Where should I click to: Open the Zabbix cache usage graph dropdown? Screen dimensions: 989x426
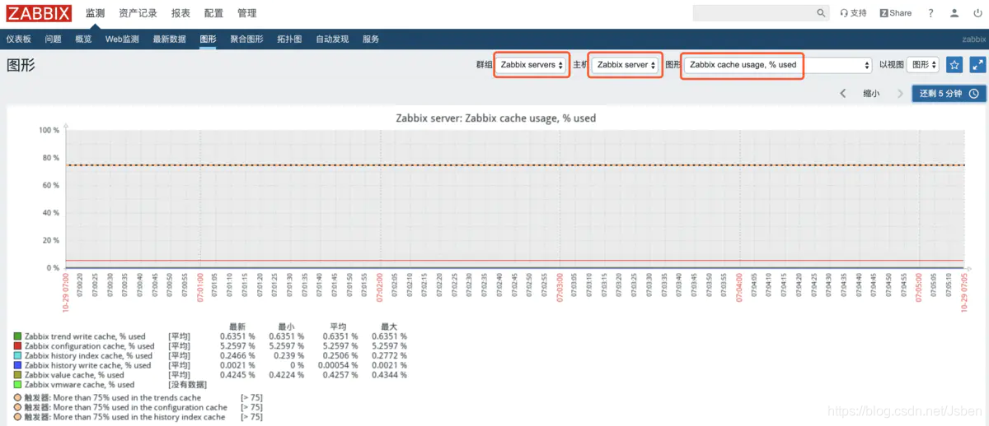pyautogui.click(x=779, y=65)
